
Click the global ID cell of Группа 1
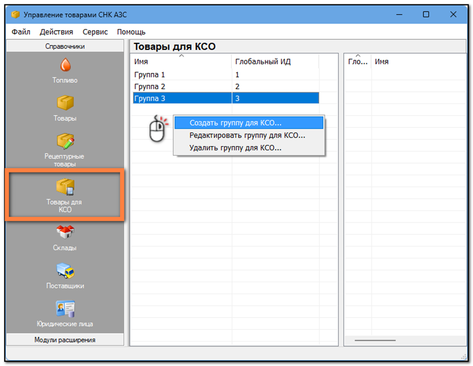click(275, 75)
